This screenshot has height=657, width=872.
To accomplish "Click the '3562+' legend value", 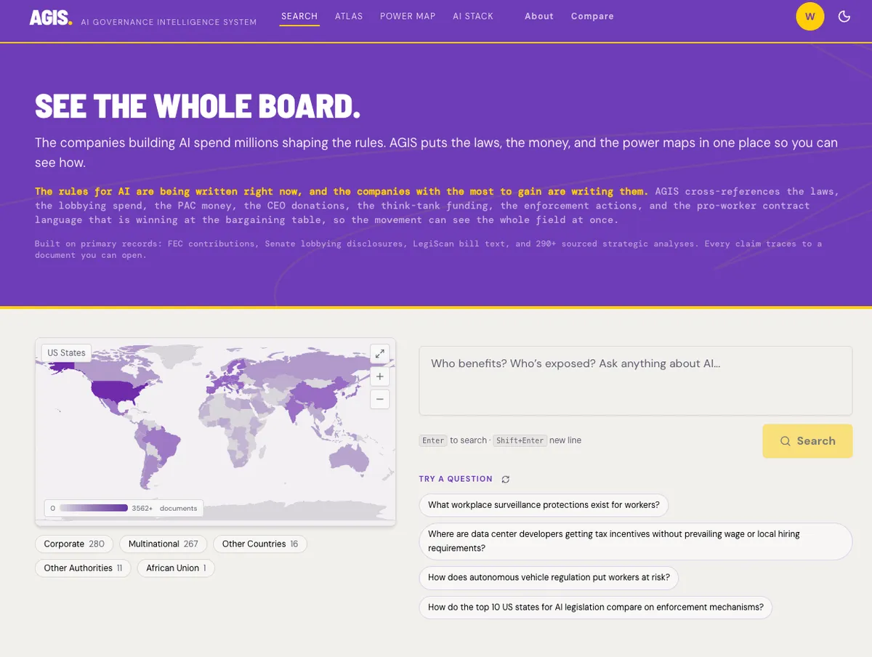I will click(142, 509).
